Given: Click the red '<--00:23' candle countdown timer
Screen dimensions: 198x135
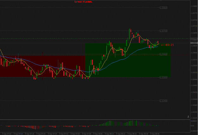Looking at the screenshot, I should [x=168, y=45].
